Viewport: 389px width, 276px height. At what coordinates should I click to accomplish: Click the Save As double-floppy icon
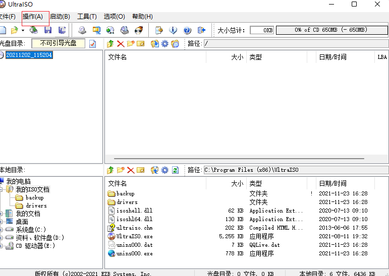62,30
